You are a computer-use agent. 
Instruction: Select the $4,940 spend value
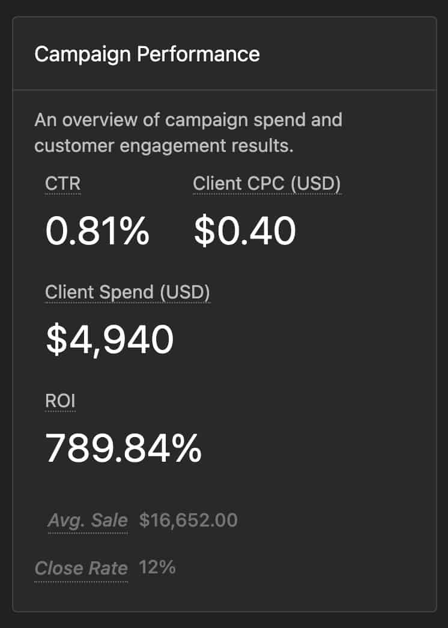click(x=110, y=339)
